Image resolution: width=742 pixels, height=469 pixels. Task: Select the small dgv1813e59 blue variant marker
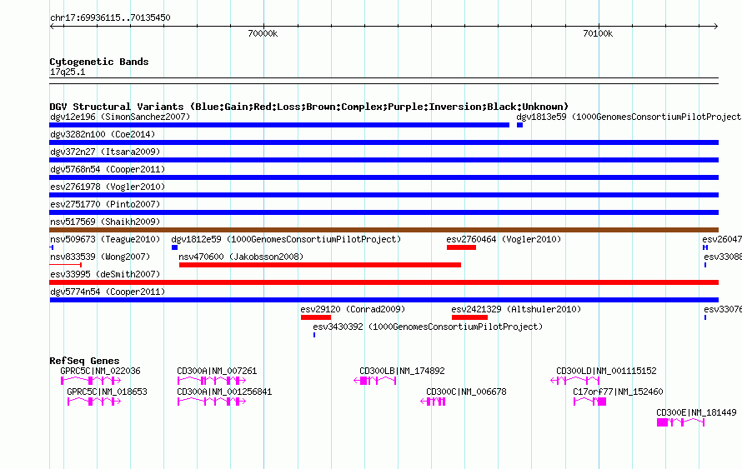519,125
